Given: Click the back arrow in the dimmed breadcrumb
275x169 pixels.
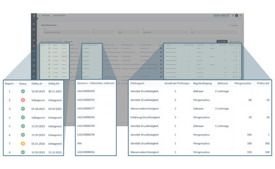Looking at the screenshot, I should tap(39, 15).
